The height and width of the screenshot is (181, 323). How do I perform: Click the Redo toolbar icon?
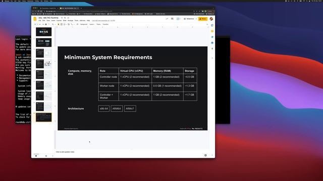tap(43, 25)
